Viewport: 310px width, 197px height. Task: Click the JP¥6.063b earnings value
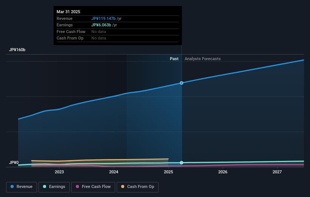click(x=101, y=25)
